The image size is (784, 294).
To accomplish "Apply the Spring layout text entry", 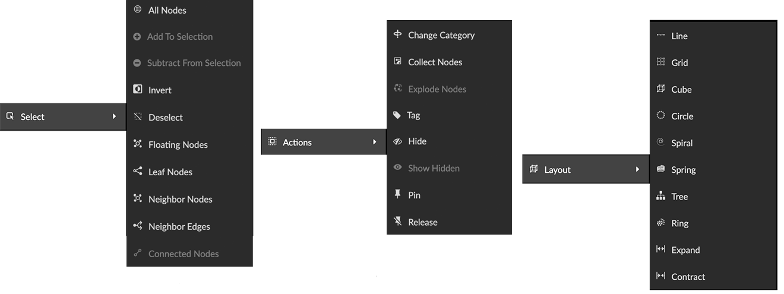I will point(684,169).
